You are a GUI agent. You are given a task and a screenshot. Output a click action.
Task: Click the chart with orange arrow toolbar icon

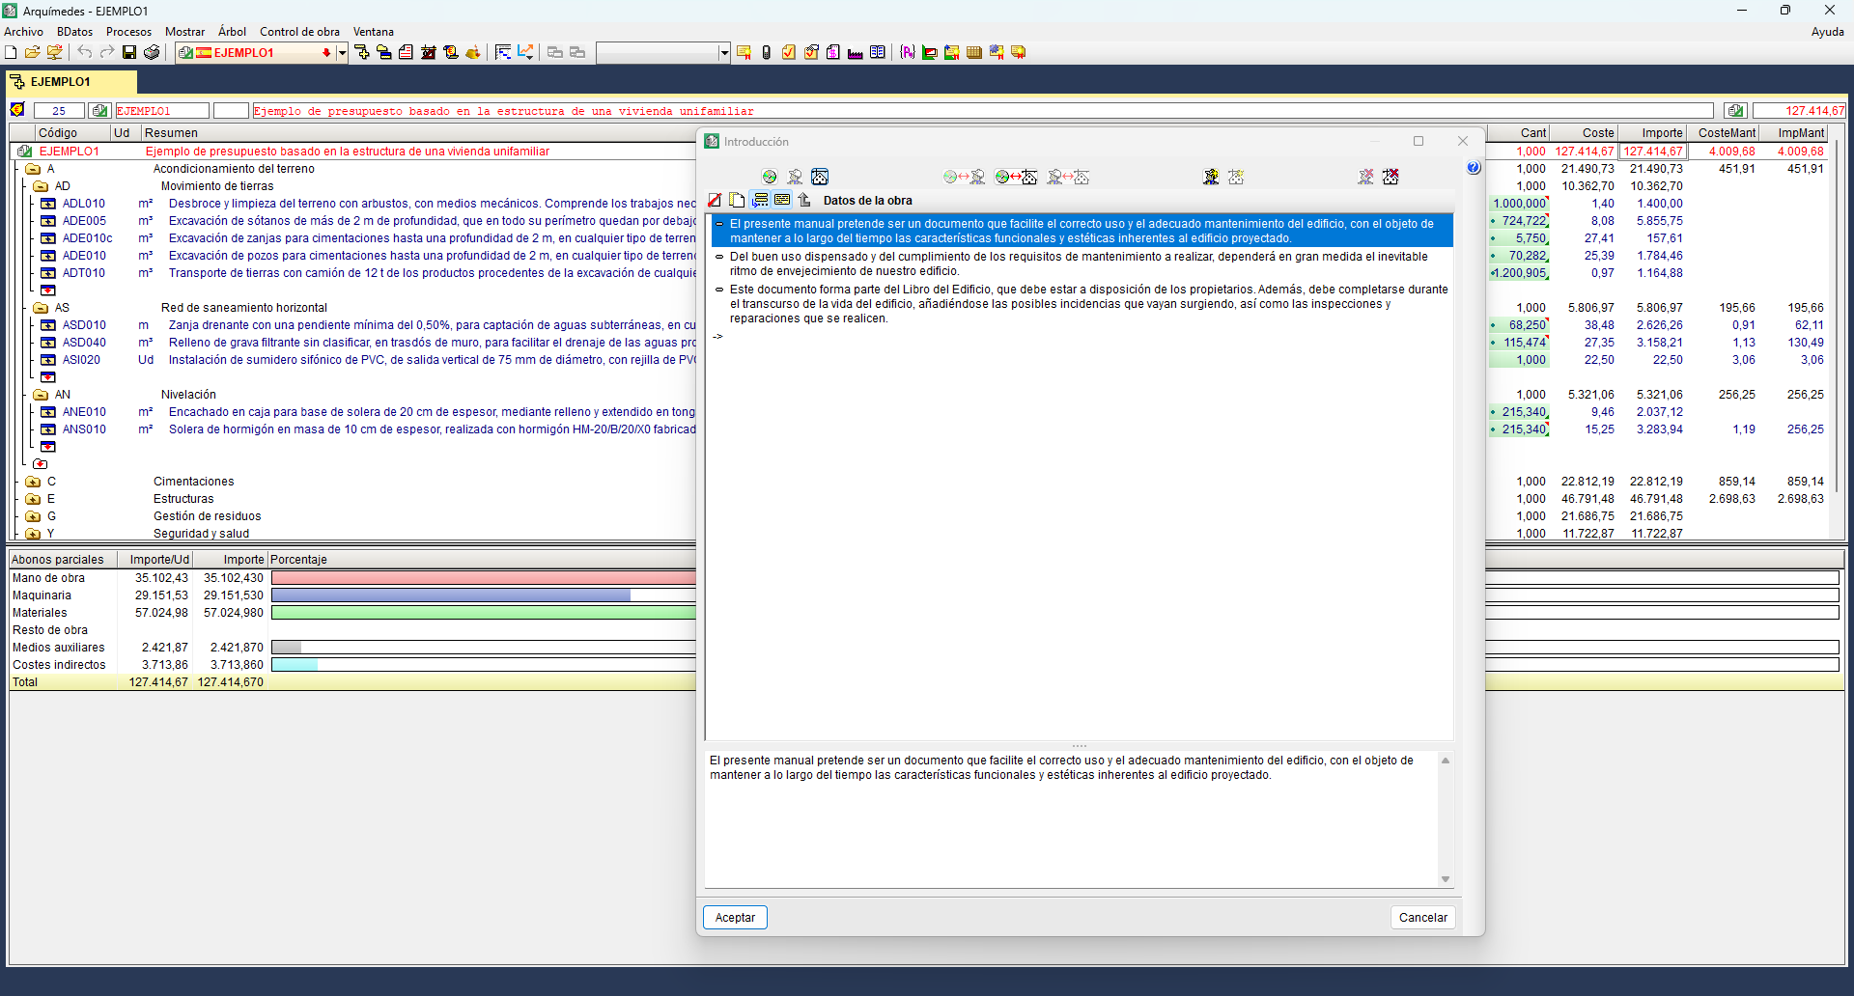click(525, 52)
